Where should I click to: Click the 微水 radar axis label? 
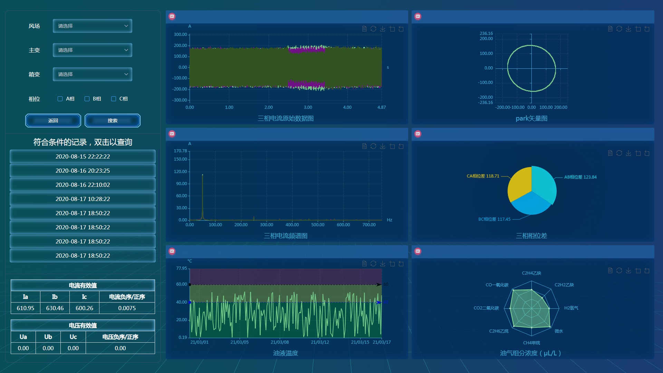(559, 331)
